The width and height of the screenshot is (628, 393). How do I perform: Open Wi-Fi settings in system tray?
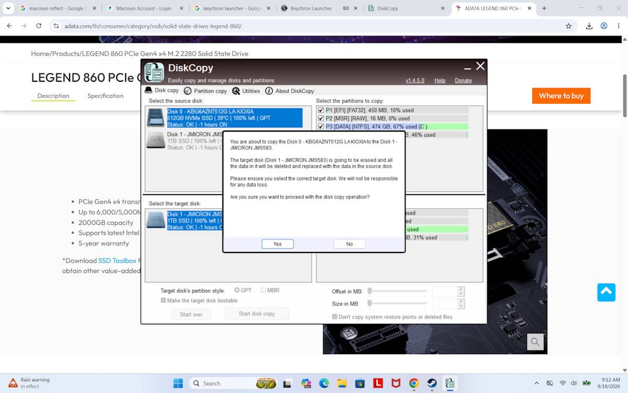pyautogui.click(x=563, y=383)
